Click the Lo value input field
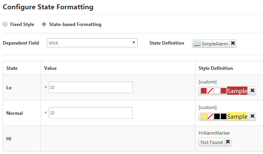The image size is (263, 154). pyautogui.click(x=91, y=87)
